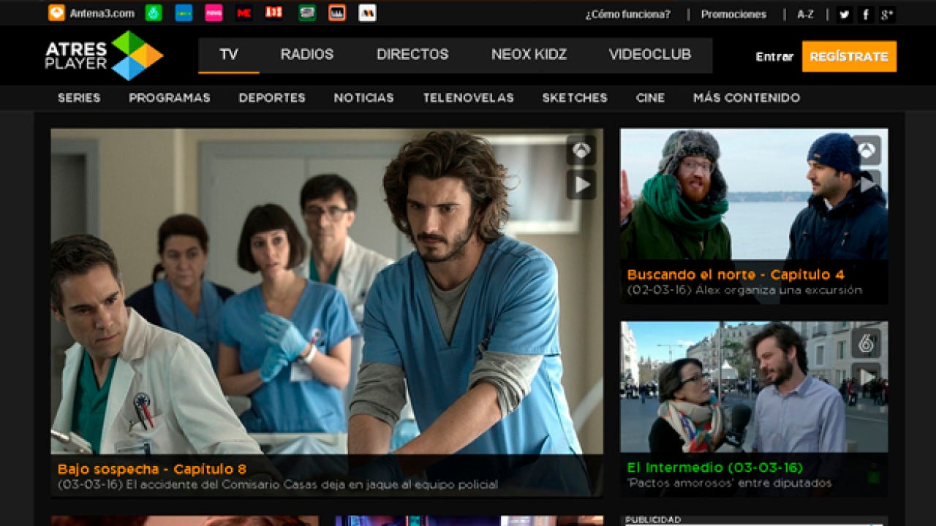Open the CINE menu
Screen dimensions: 936x526
pos(650,98)
